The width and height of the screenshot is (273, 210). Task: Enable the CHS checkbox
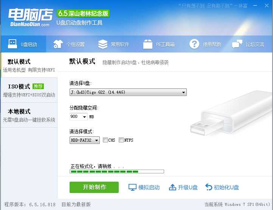pyautogui.click(x=105, y=140)
